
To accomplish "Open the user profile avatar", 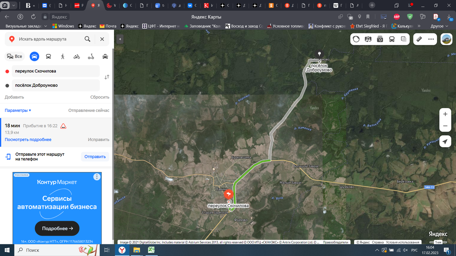I will (446, 39).
